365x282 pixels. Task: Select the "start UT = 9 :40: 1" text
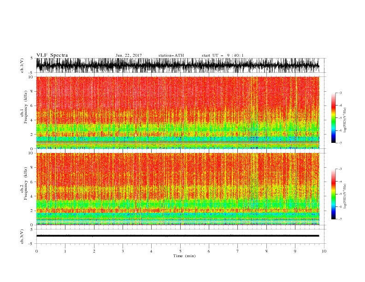(223, 55)
